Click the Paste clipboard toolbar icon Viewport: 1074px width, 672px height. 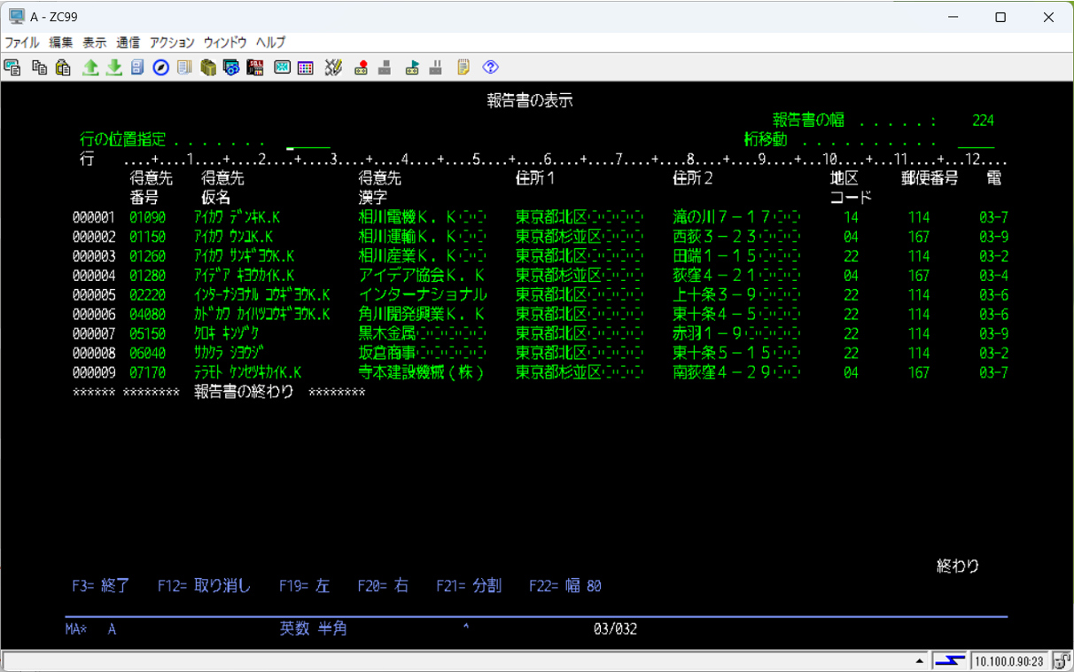pyautogui.click(x=63, y=67)
